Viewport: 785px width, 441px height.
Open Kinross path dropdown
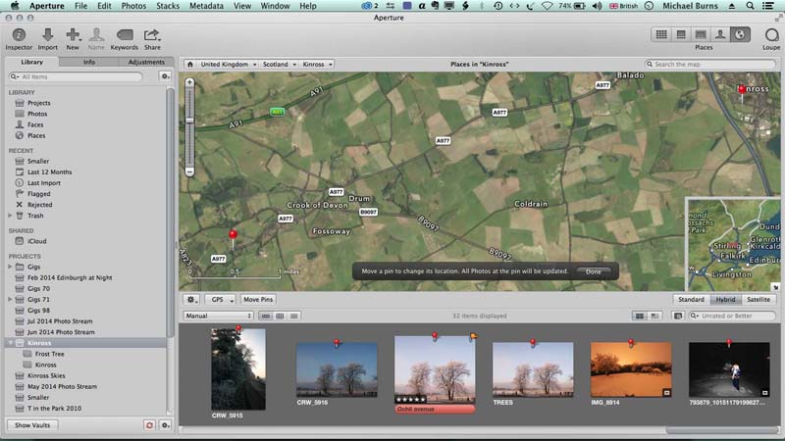pos(317,64)
